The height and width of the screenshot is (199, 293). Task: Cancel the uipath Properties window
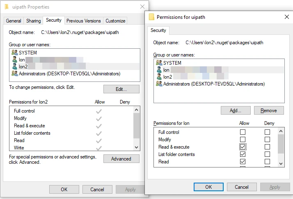tap(97, 190)
